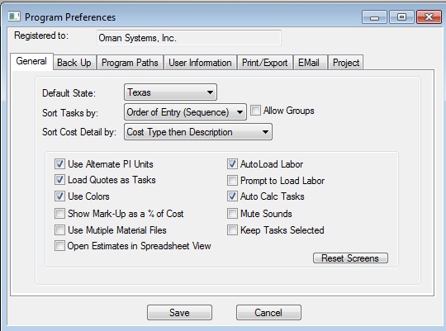Tick the Allow Groups checkbox
This screenshot has width=446, height=331.
(x=255, y=111)
